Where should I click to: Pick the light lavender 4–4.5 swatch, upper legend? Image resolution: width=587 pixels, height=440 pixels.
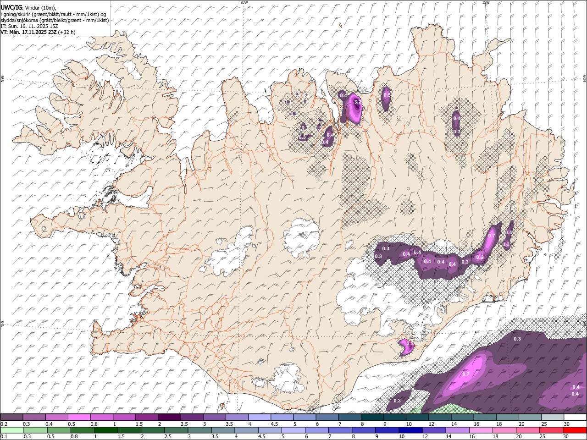point(259,418)
